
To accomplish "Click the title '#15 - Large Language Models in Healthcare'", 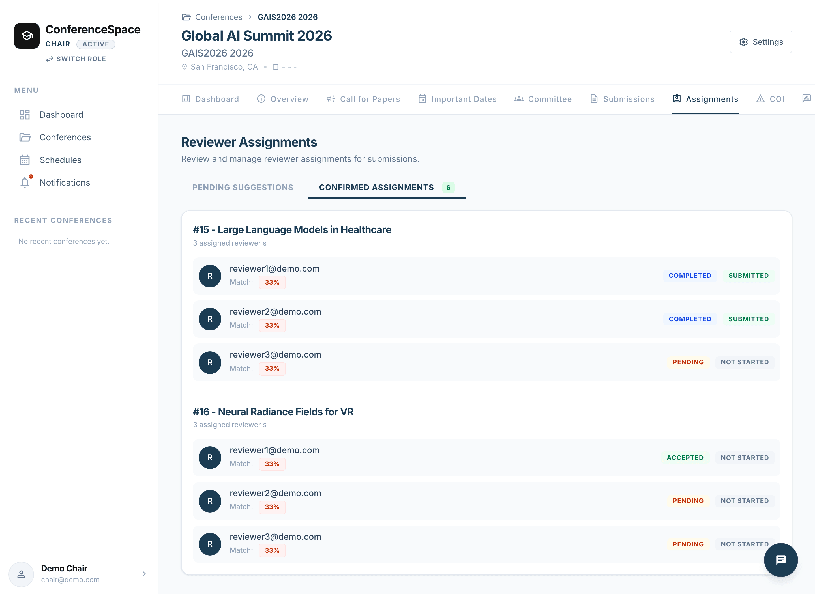I will 292,229.
